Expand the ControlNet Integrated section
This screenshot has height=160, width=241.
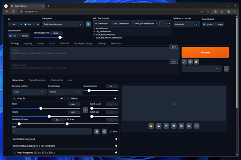click(x=65, y=139)
